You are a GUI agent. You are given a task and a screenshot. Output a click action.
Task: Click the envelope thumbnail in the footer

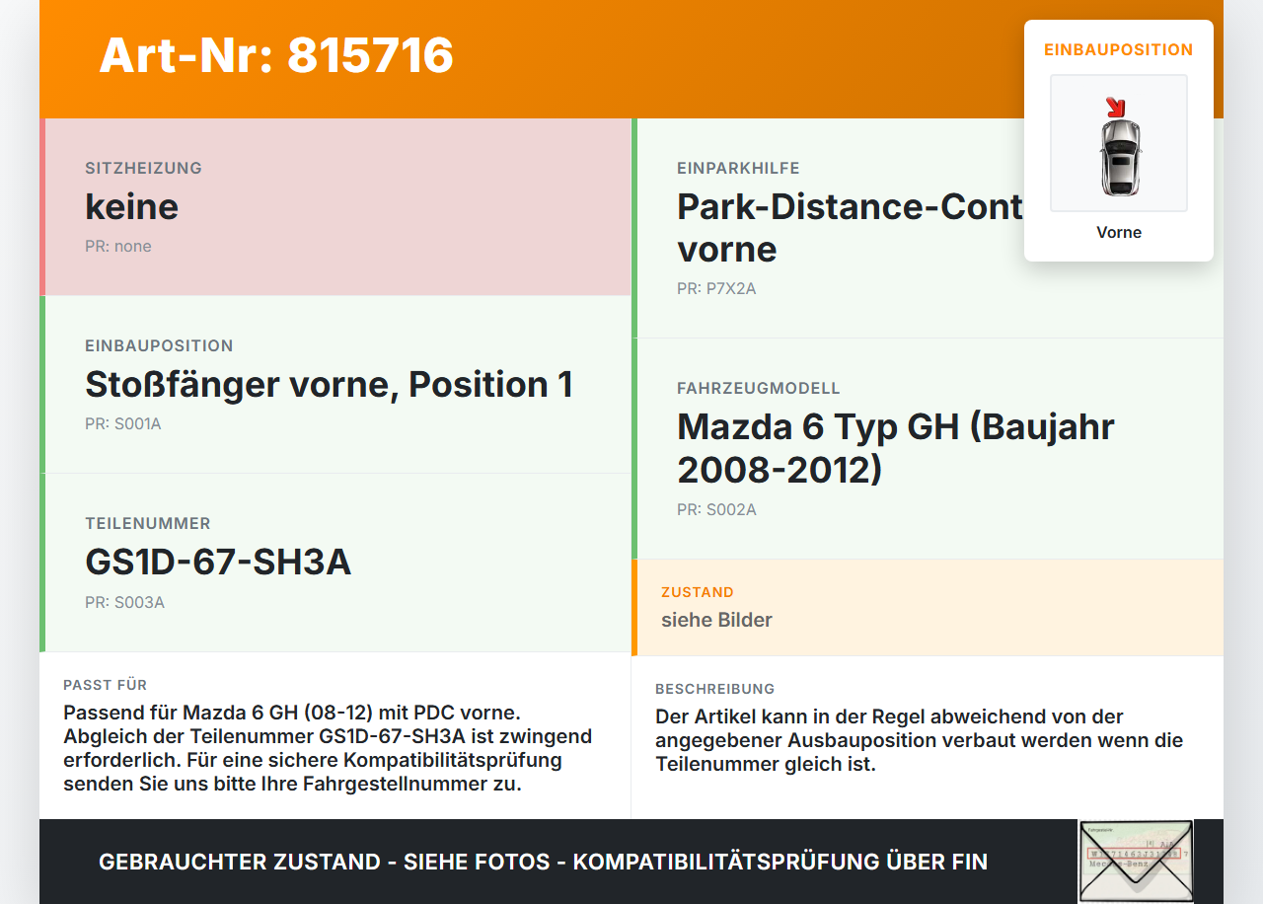(x=1136, y=861)
